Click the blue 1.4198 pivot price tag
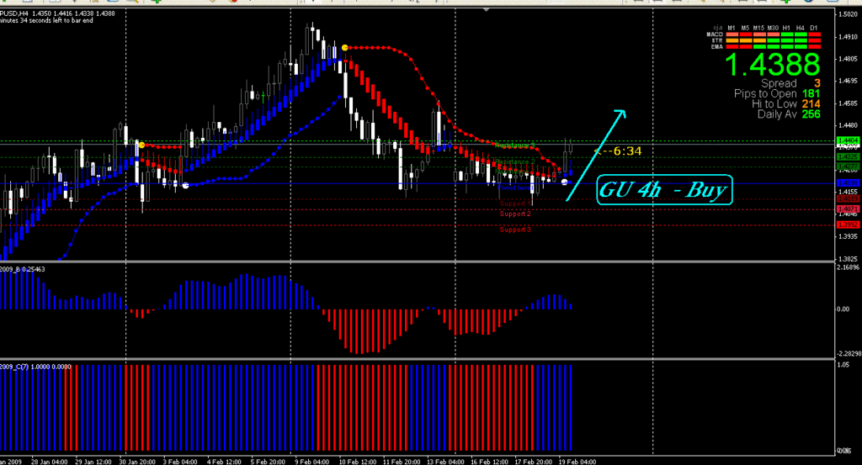This screenshot has width=862, height=465. click(847, 182)
